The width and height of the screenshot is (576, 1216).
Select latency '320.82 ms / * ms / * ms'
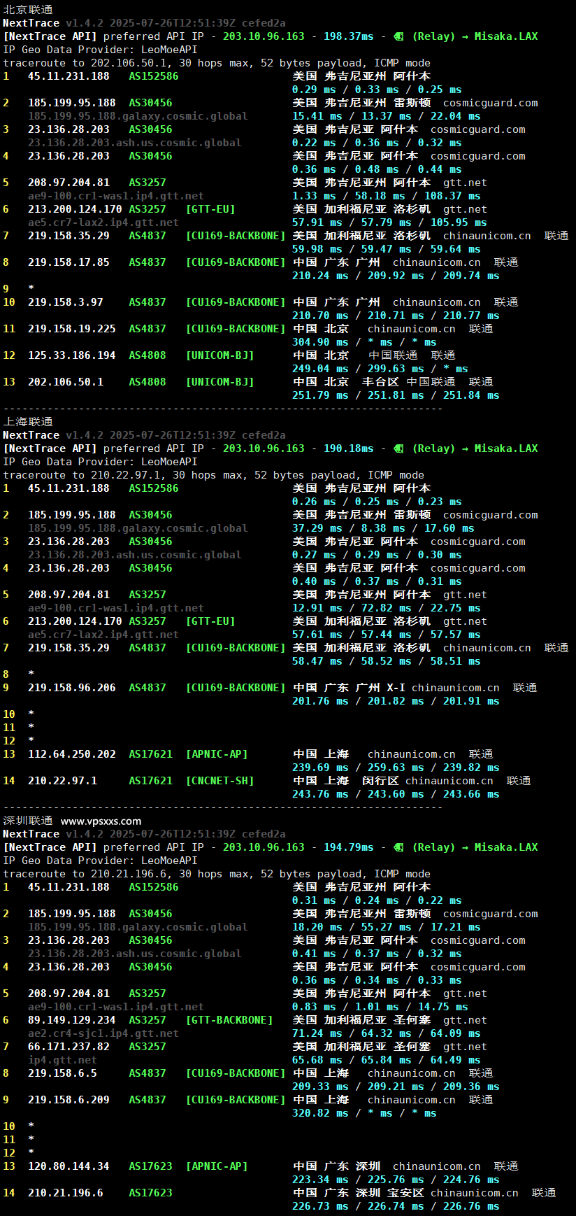(364, 1113)
